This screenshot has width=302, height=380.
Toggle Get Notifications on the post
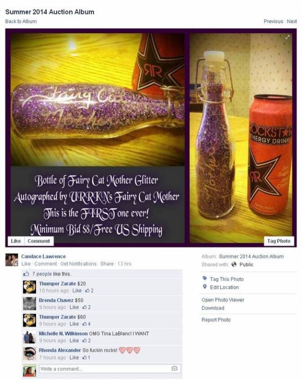pyautogui.click(x=78, y=264)
